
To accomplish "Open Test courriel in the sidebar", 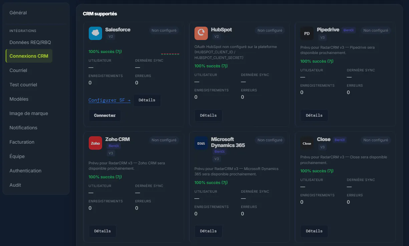I will (23, 85).
